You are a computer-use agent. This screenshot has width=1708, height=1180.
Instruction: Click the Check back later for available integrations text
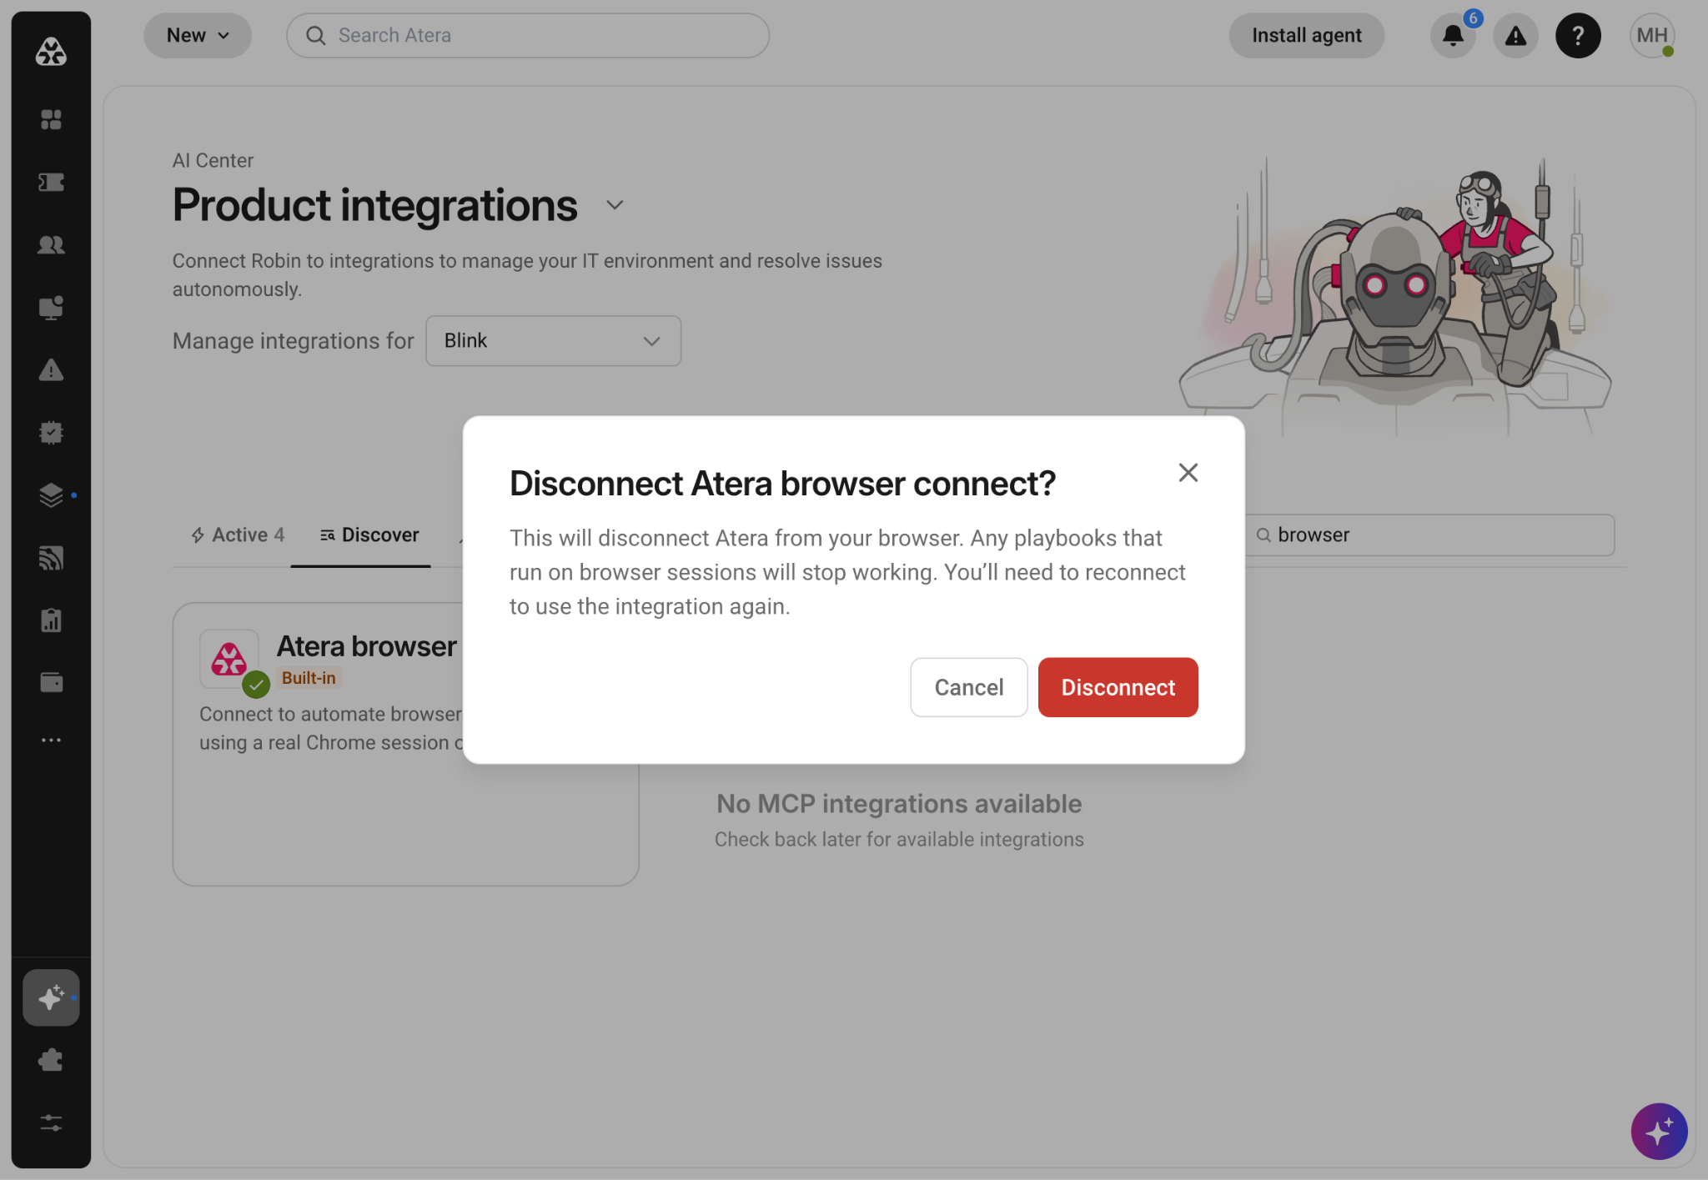coord(899,840)
